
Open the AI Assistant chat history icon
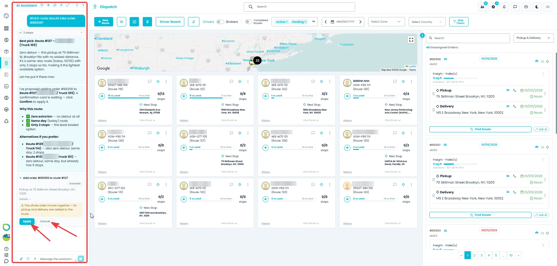[x=42, y=5]
